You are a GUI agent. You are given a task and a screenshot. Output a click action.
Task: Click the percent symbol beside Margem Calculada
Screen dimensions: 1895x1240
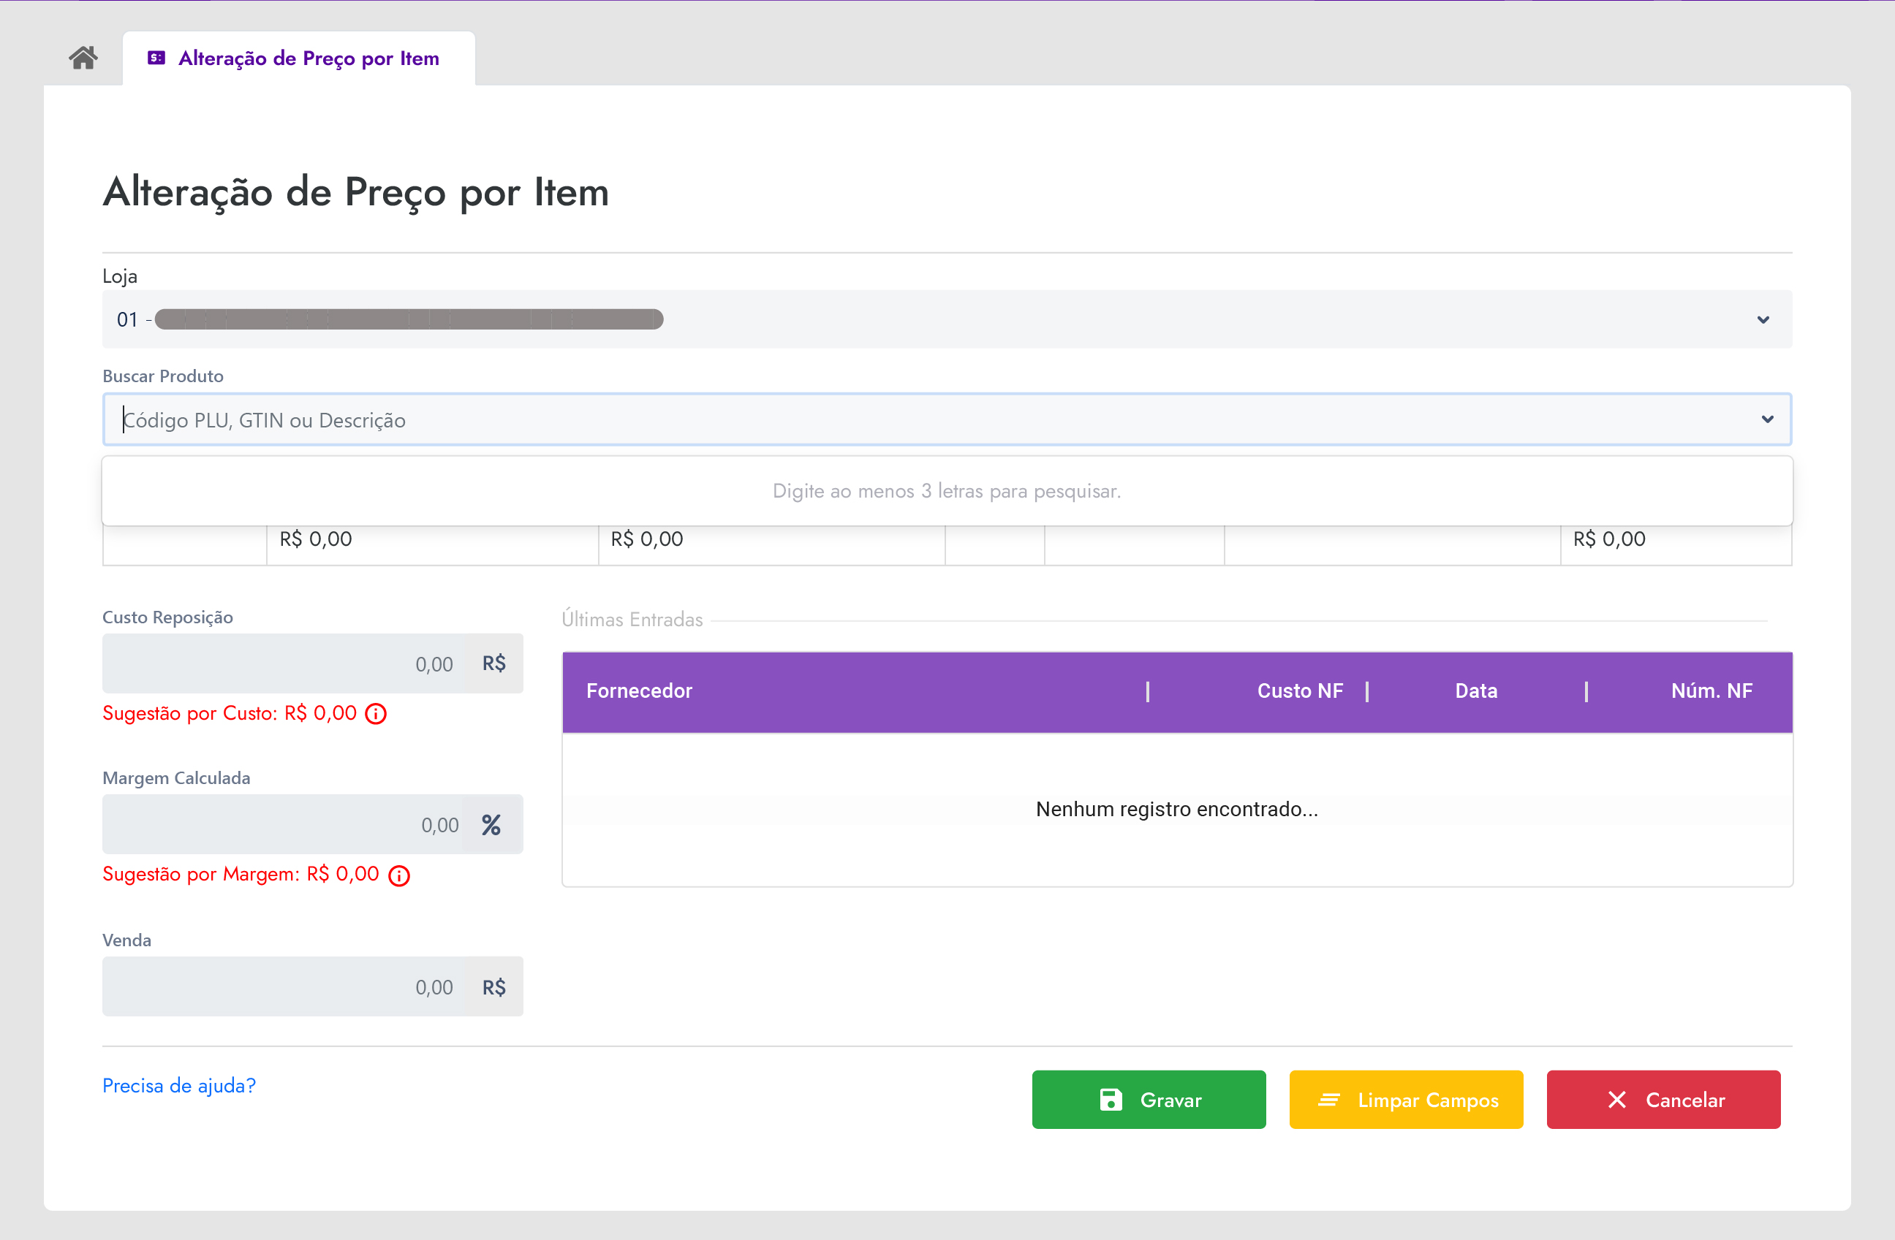click(x=491, y=824)
